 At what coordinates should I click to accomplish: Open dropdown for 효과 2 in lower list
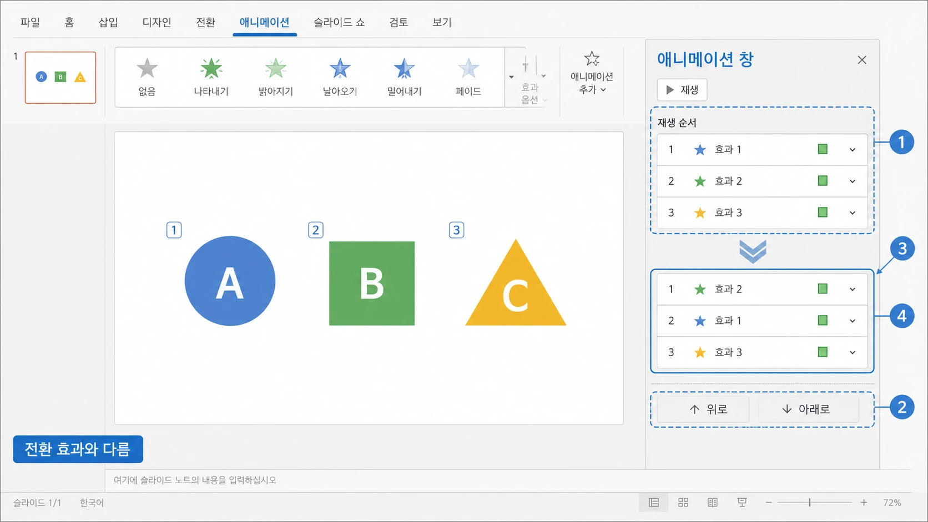pyautogui.click(x=853, y=290)
